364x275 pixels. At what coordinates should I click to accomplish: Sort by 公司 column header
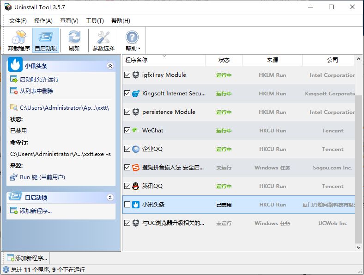[x=328, y=60]
